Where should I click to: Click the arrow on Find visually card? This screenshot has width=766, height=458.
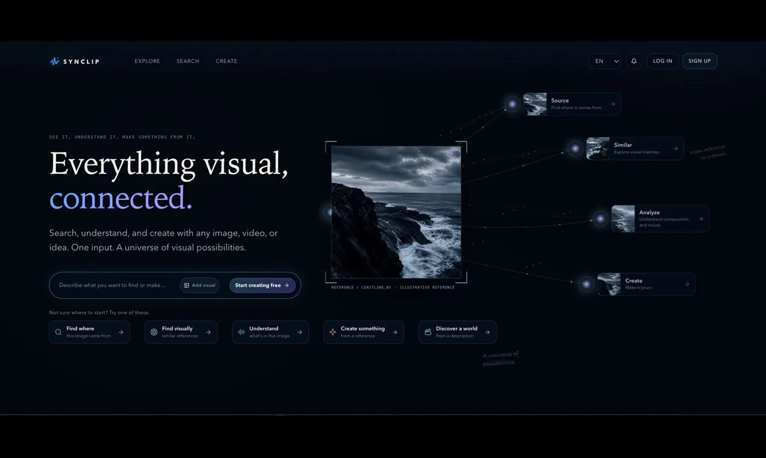click(208, 332)
